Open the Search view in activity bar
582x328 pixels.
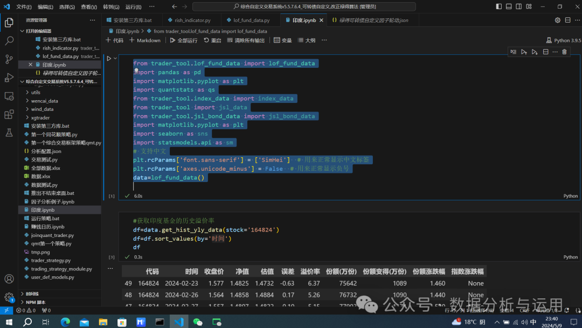(x=9, y=41)
